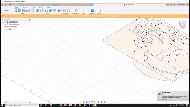The height and width of the screenshot is (107, 190).
Task: Switch to the Tools tab
Action: click(x=48, y=7)
